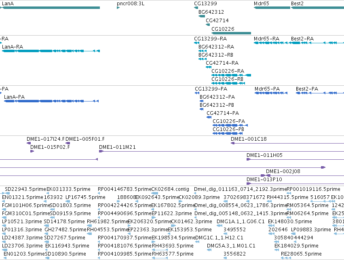The width and height of the screenshot is (344, 260).
Task: Select the DME1-011M21 clone label
Action: point(117,147)
